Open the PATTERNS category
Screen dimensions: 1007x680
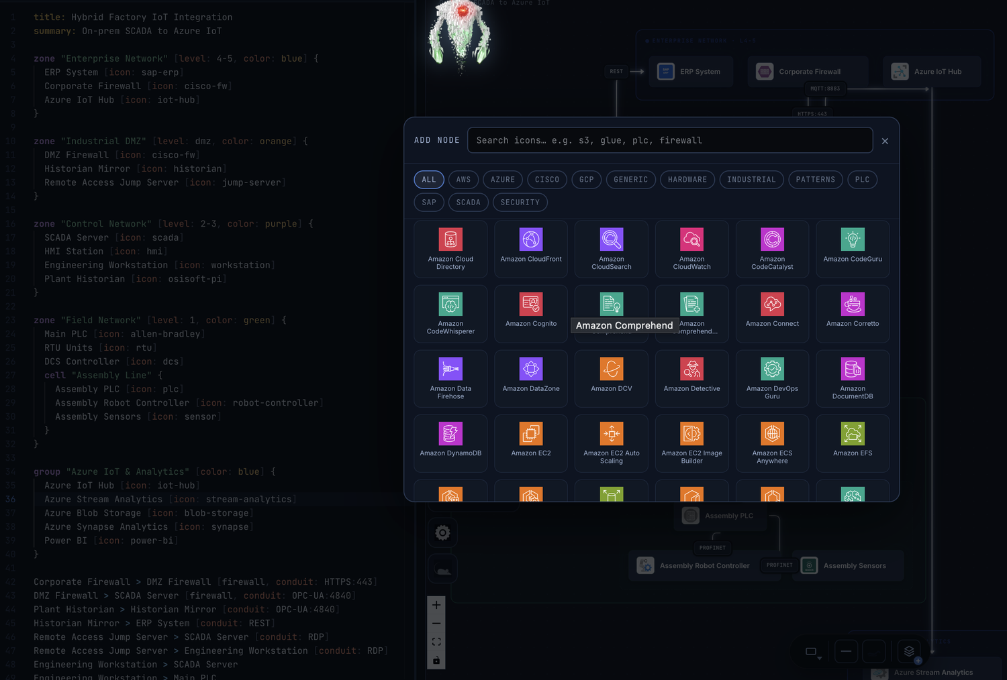[816, 180]
